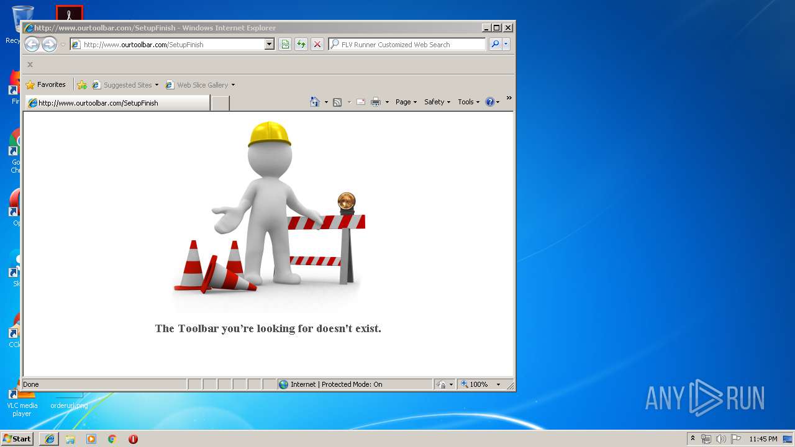Viewport: 795px width, 447px height.
Task: Open the Tools menu
Action: pyautogui.click(x=469, y=102)
